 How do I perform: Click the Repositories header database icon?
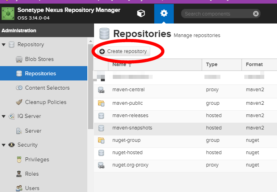(x=104, y=33)
